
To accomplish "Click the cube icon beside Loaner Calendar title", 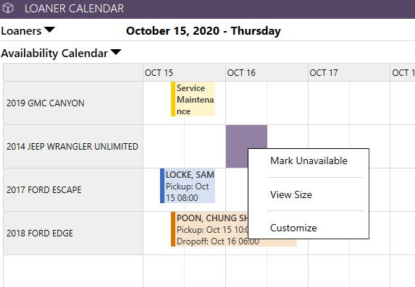I will click(x=8, y=9).
